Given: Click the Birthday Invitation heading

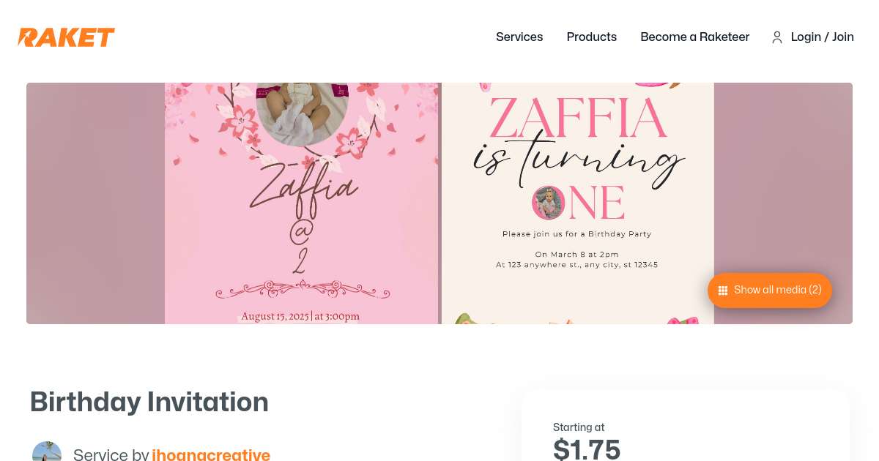Looking at the screenshot, I should [x=149, y=402].
